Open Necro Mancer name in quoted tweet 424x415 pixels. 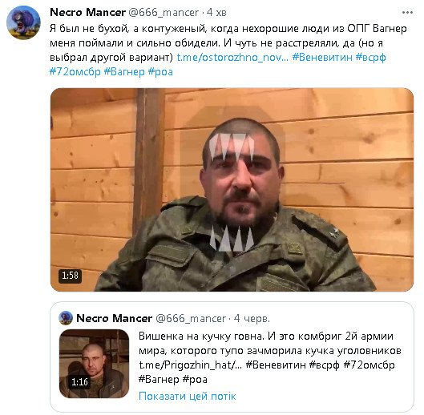coord(114,318)
